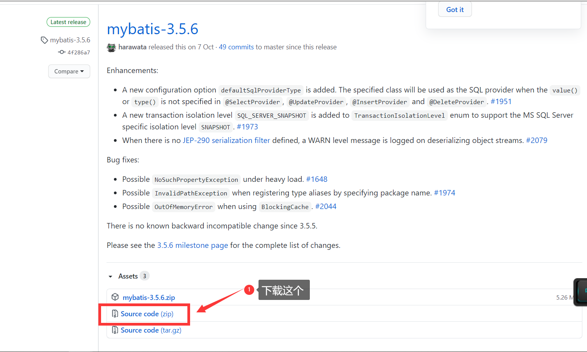Image resolution: width=587 pixels, height=352 pixels.
Task: Click the Bug fixes: heading
Action: (123, 160)
